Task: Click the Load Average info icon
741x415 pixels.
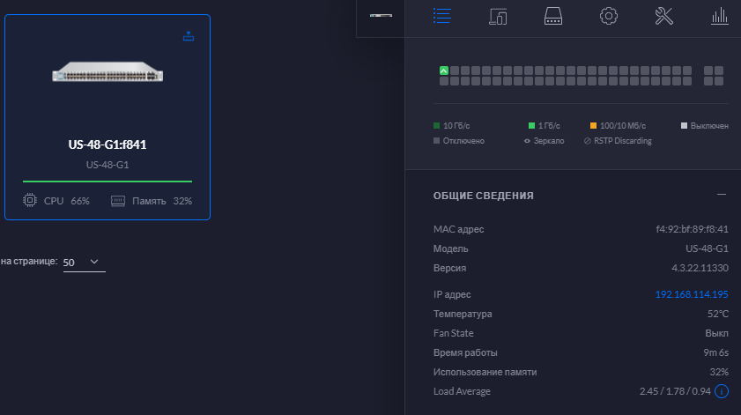Action: [x=722, y=391]
